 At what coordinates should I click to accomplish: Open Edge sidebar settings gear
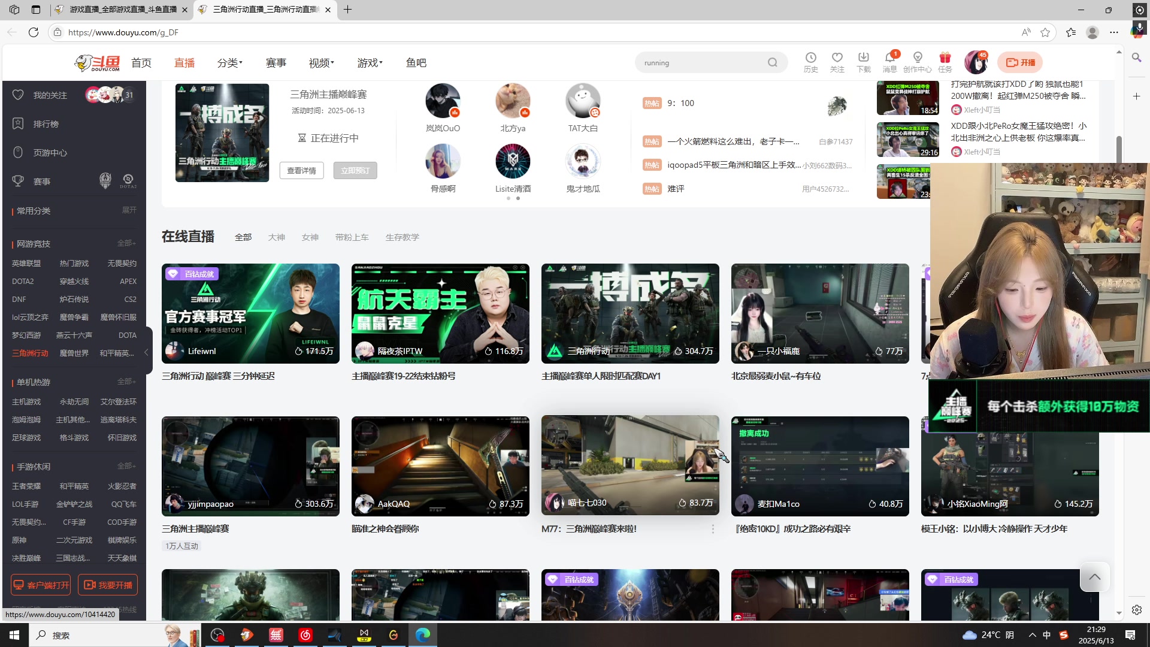coord(1136,610)
